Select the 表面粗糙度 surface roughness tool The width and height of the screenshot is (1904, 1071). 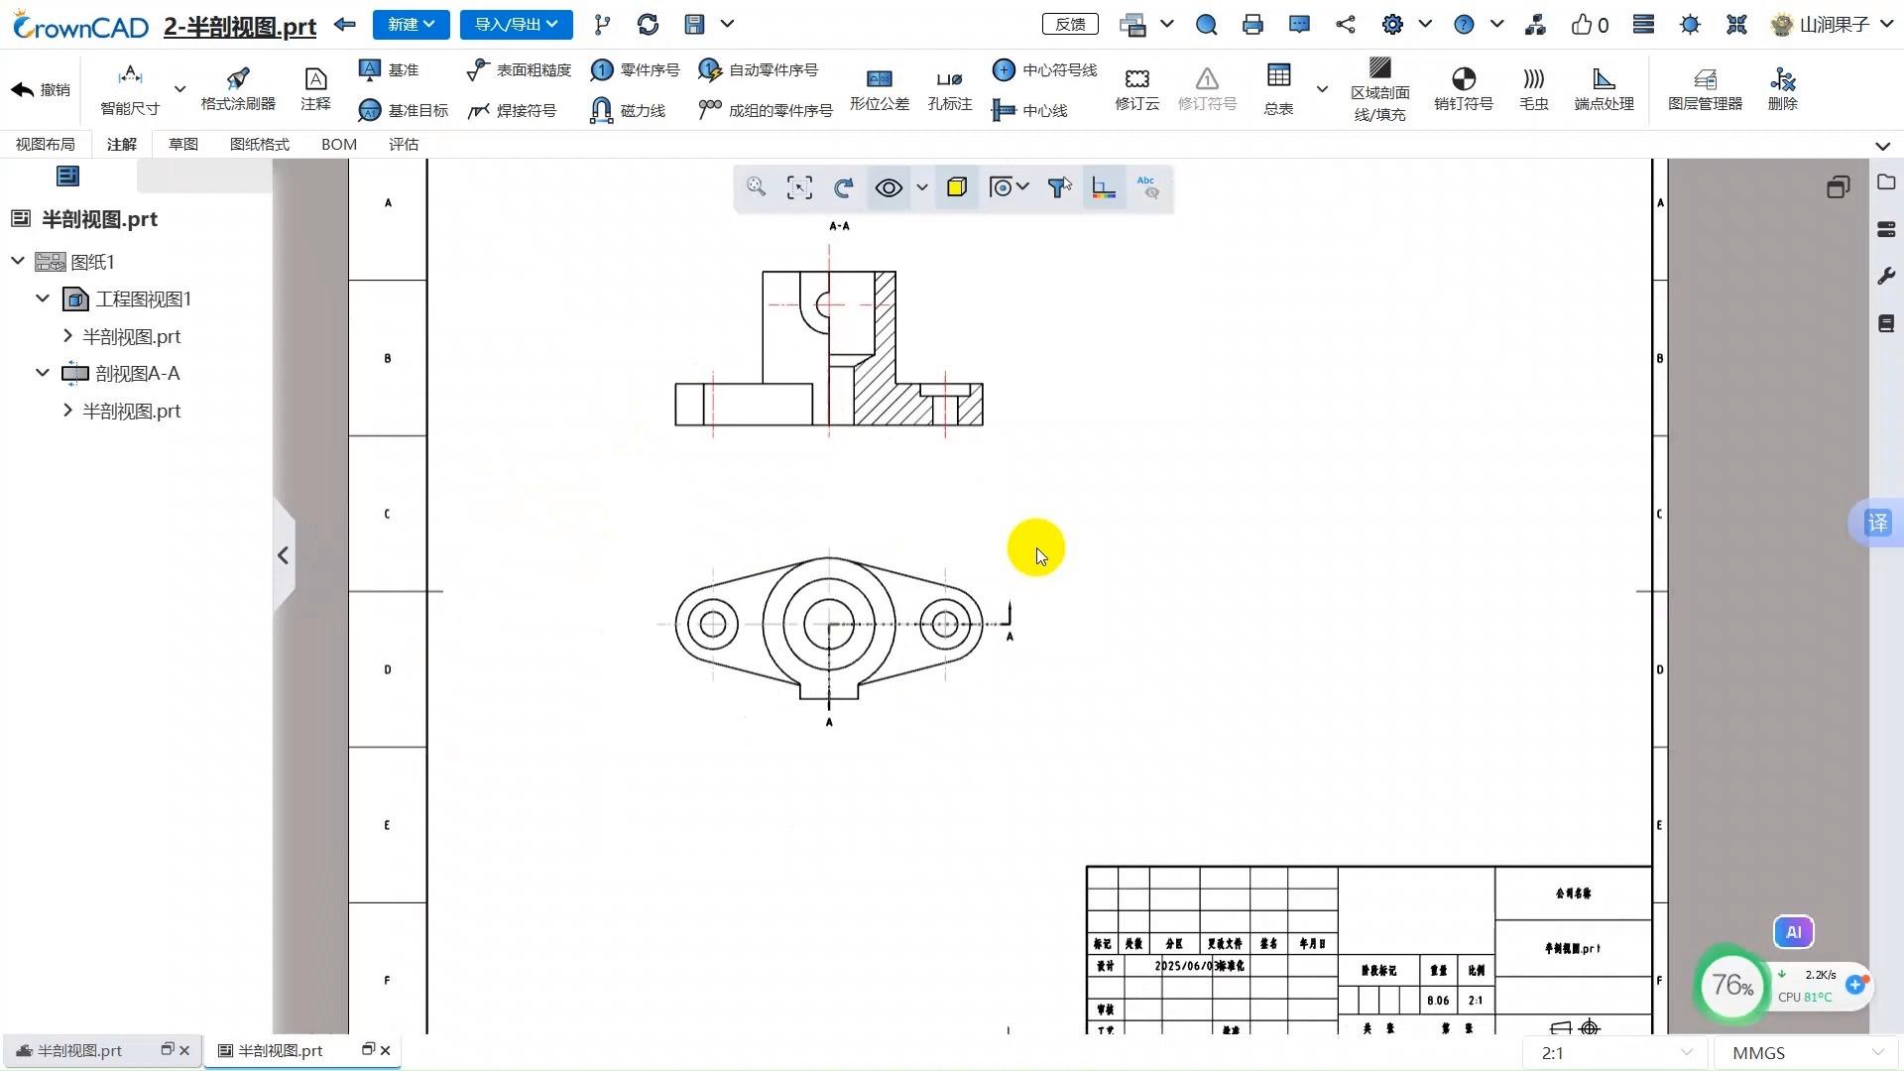tap(519, 69)
